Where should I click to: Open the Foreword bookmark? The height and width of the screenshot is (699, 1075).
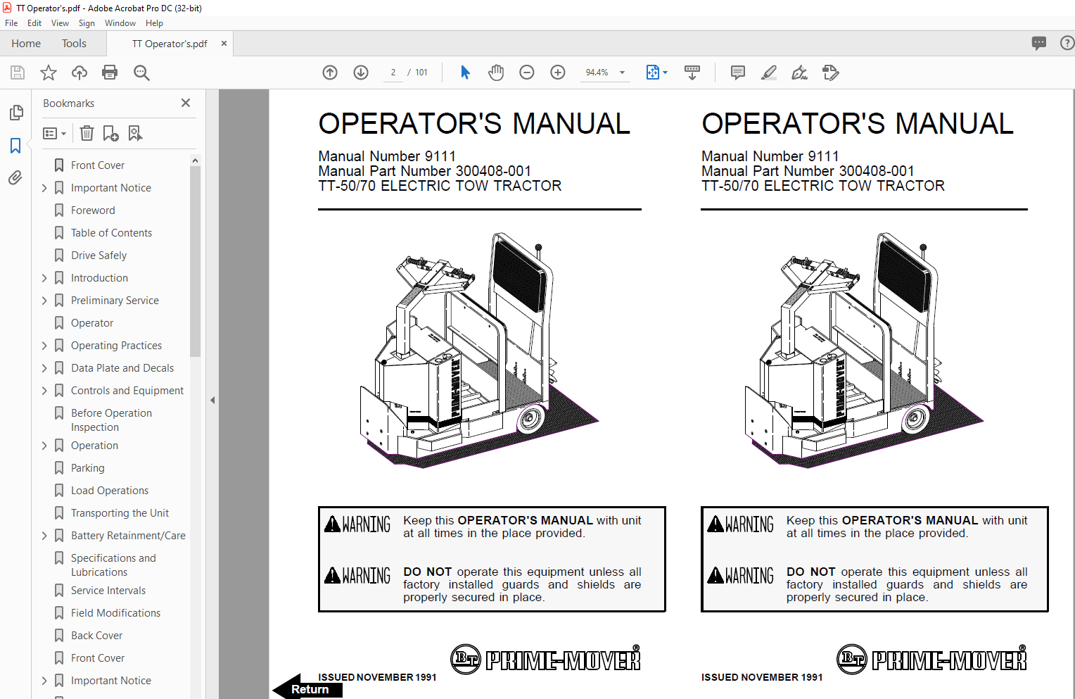(93, 210)
